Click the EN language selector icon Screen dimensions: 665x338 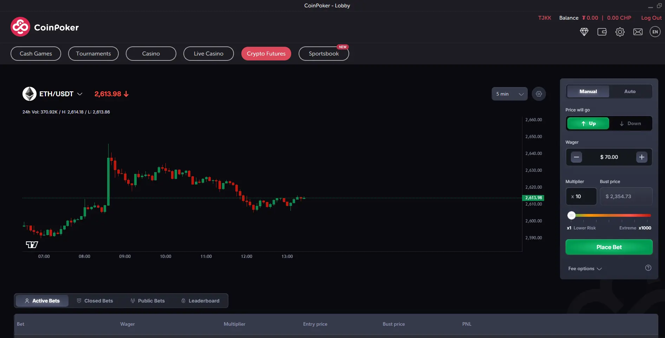655,32
